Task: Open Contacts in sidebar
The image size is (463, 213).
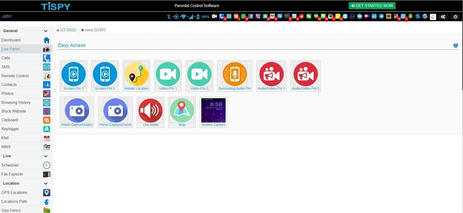Action: click(26, 85)
